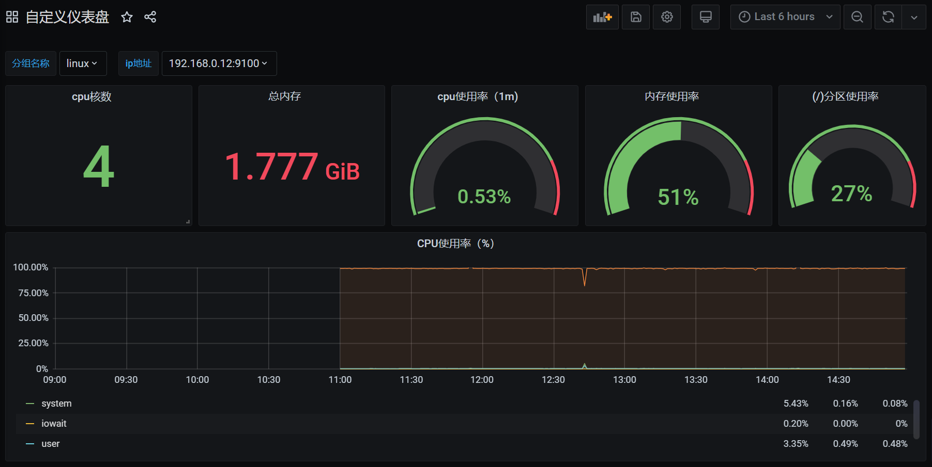This screenshot has width=932, height=467.
Task: Click the 1.777 GiB total memory value
Action: (292, 167)
